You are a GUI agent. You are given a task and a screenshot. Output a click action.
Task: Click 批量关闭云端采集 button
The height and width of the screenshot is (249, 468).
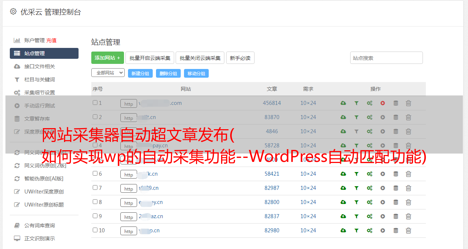coord(200,58)
